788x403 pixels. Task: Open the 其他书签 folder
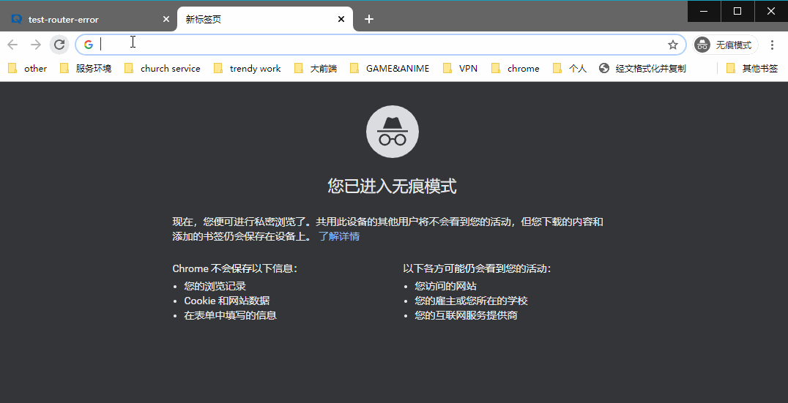pos(752,68)
